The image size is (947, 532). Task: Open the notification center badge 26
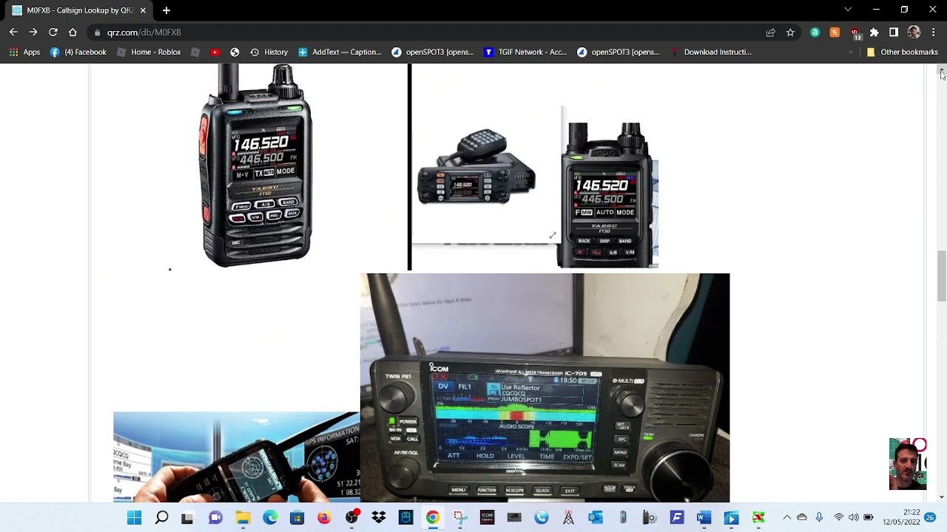(x=930, y=518)
